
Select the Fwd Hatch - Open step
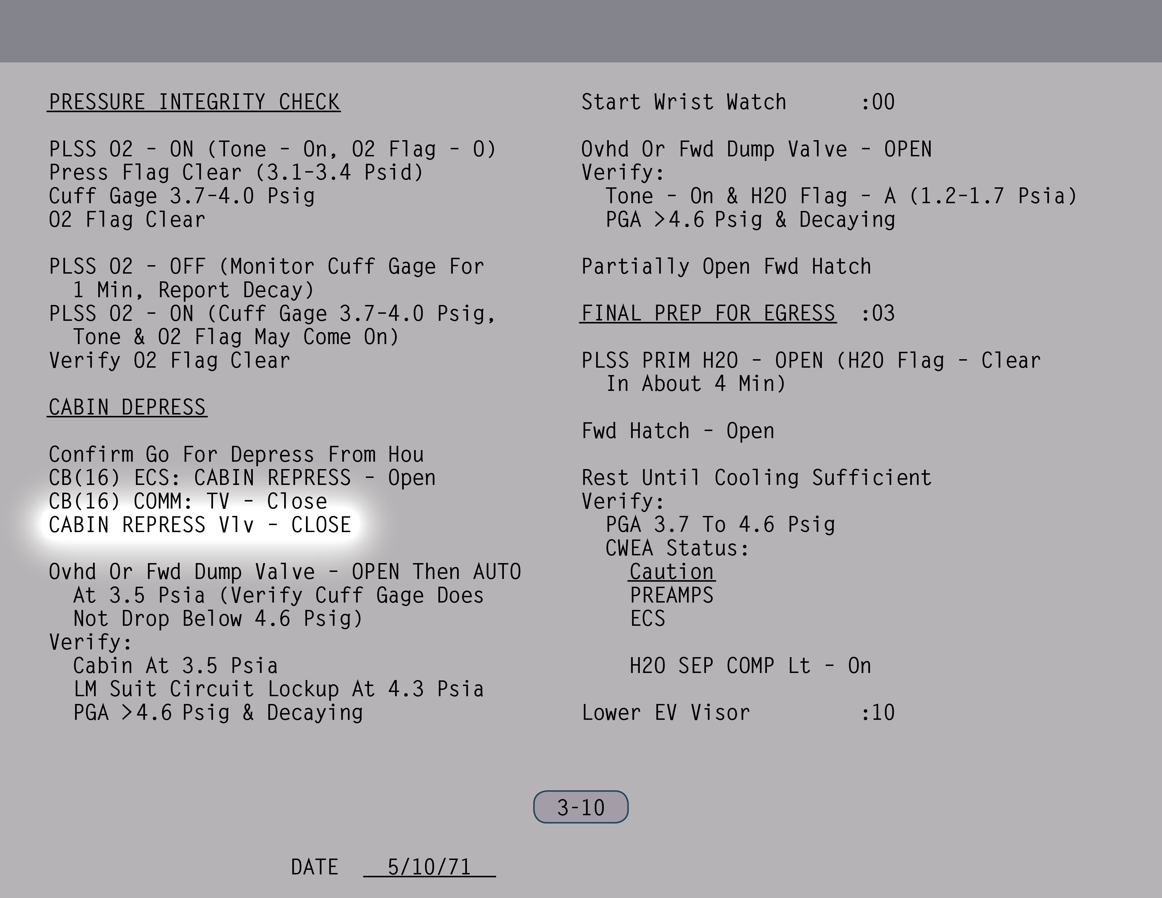(678, 431)
